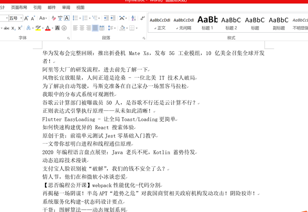Open shading color dropdown arrow

pos(127,28)
